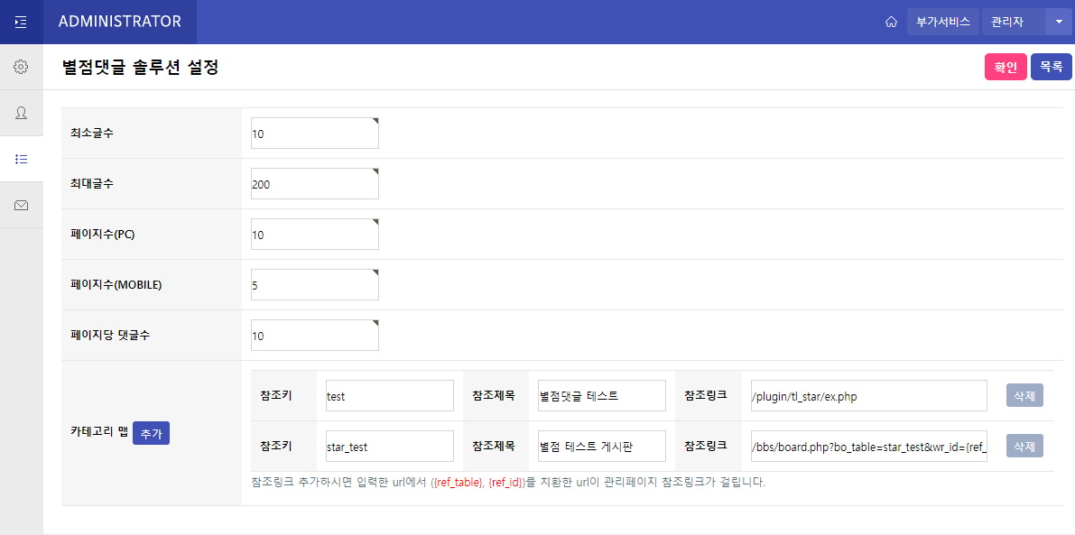Open the mail envelope sidebar icon
This screenshot has width=1075, height=535.
pyautogui.click(x=21, y=205)
